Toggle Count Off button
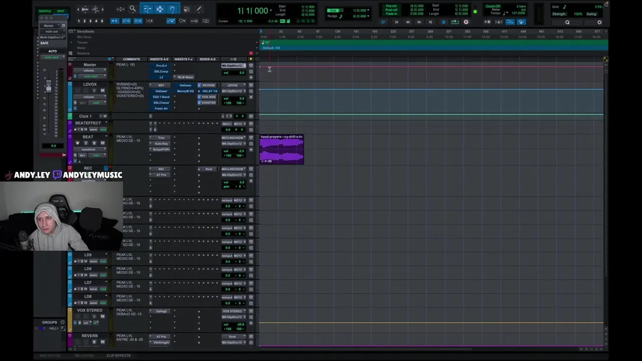This screenshot has height=361, width=642. 493,6
